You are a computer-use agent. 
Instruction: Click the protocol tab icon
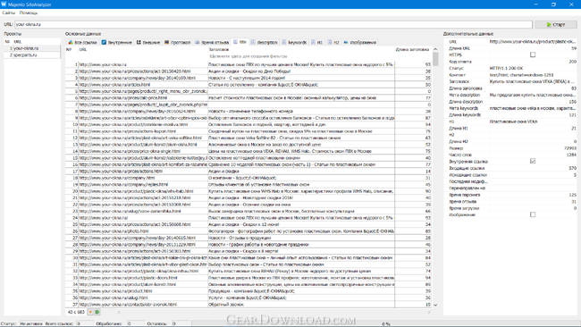click(167, 42)
